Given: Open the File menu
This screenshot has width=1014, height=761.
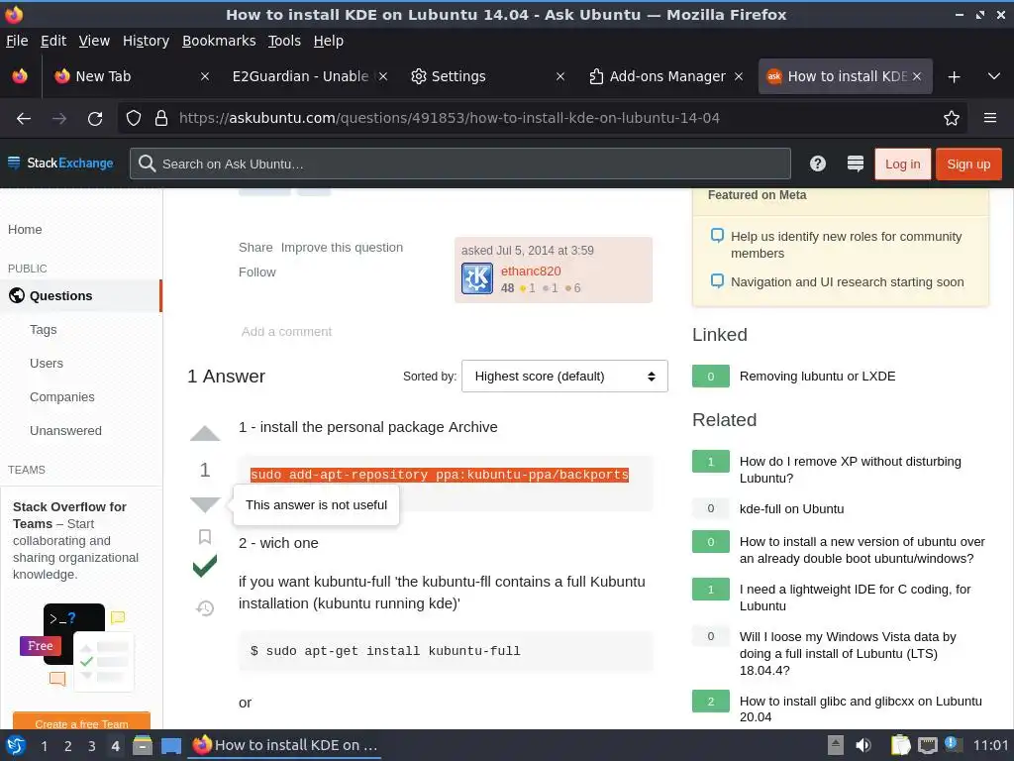Looking at the screenshot, I should [17, 41].
